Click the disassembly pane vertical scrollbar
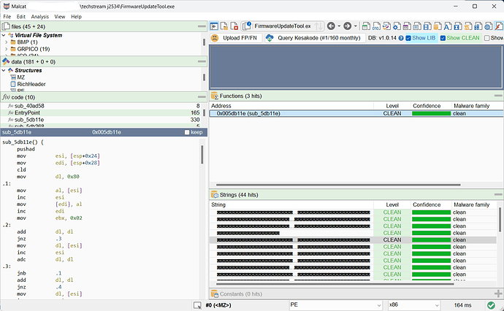This screenshot has width=504, height=311. (x=202, y=155)
